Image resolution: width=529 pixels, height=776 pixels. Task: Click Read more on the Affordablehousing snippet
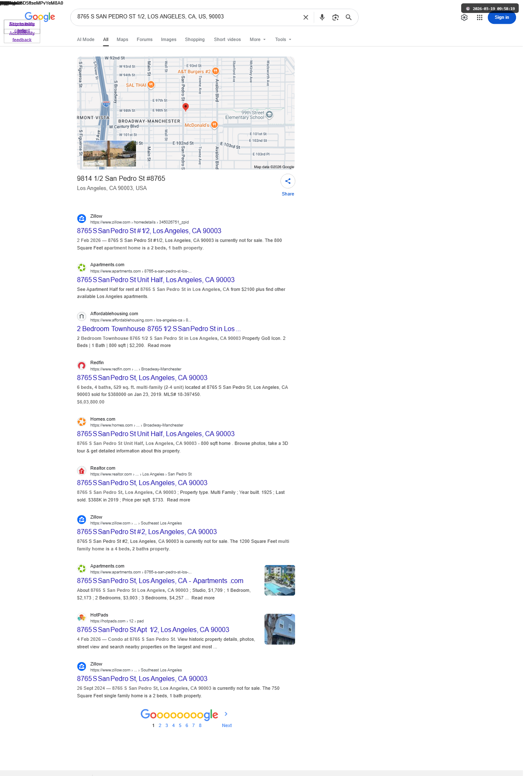[x=159, y=345]
